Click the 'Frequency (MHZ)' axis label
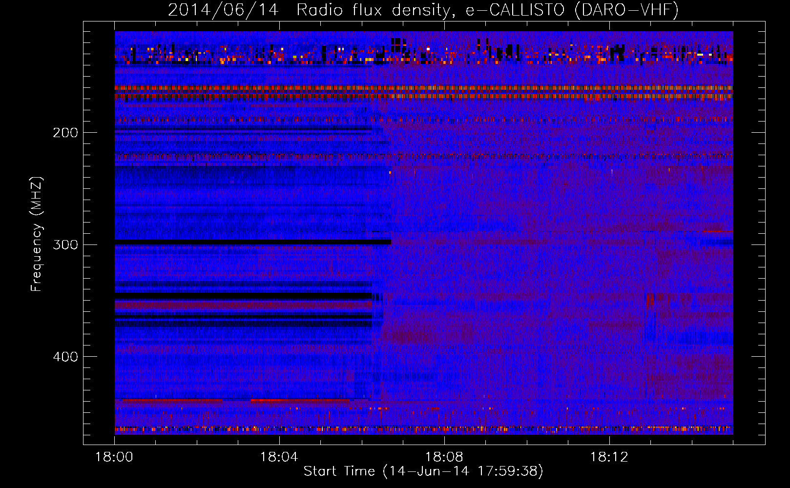 [x=37, y=234]
